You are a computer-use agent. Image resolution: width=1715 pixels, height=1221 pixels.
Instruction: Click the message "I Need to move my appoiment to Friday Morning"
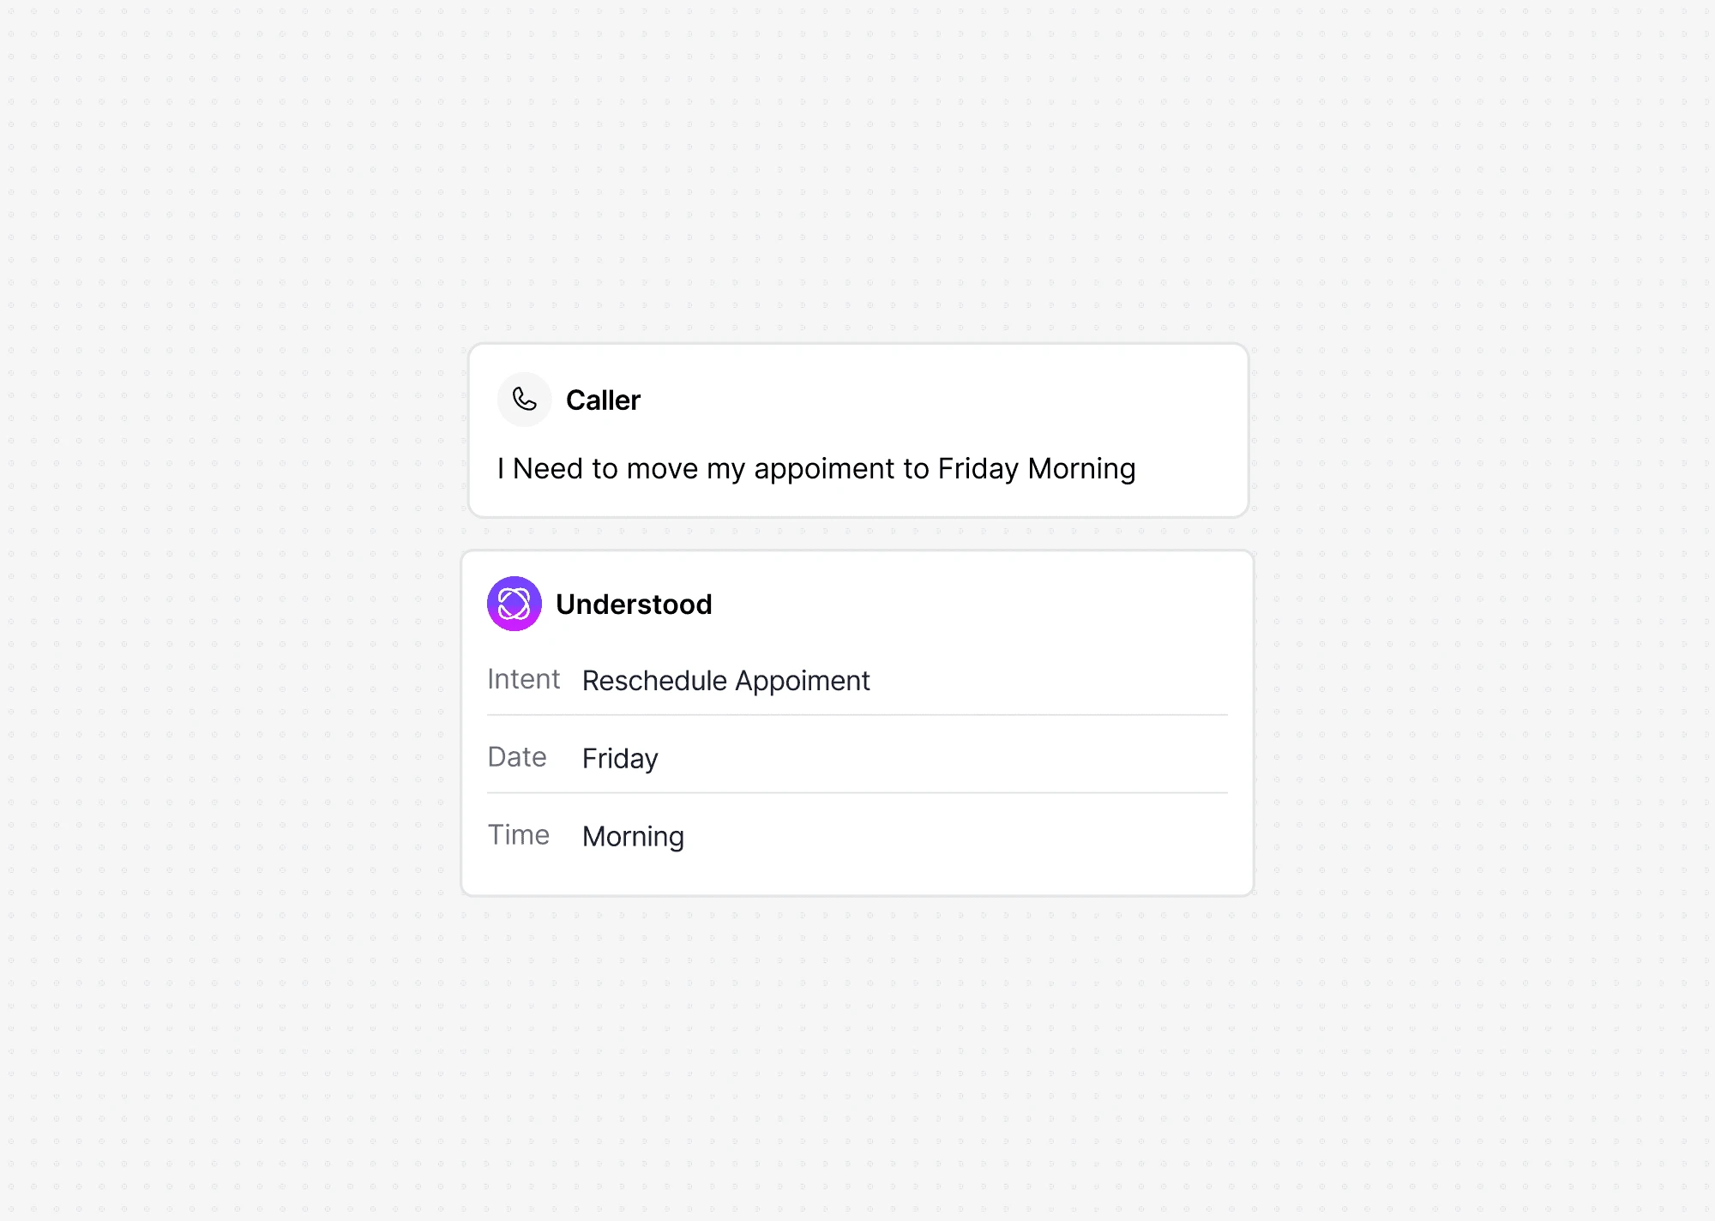click(x=816, y=469)
